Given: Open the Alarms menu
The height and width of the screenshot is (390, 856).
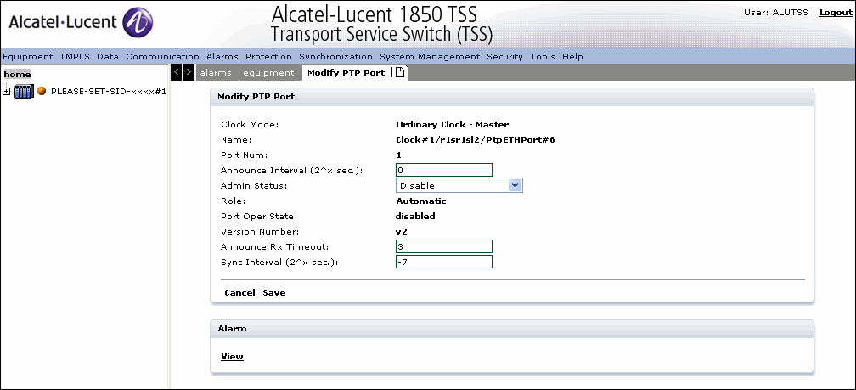Looking at the screenshot, I should click(222, 56).
